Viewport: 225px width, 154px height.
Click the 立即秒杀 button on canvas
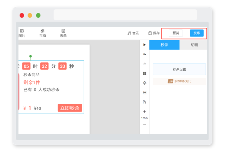point(70,108)
